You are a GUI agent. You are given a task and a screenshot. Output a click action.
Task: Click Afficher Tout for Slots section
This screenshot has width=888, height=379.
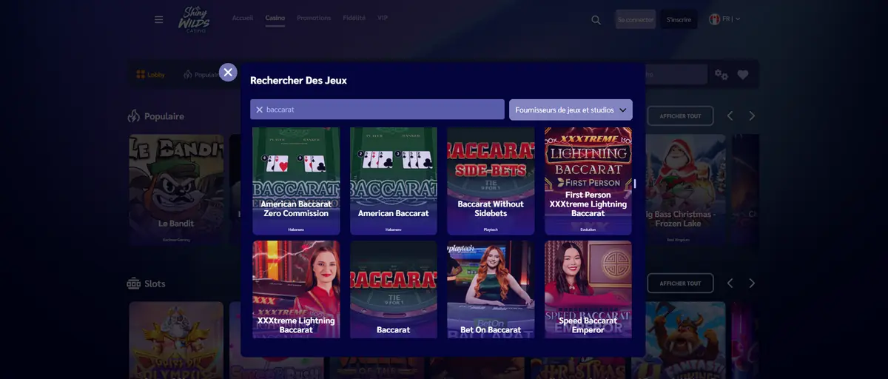tap(680, 284)
